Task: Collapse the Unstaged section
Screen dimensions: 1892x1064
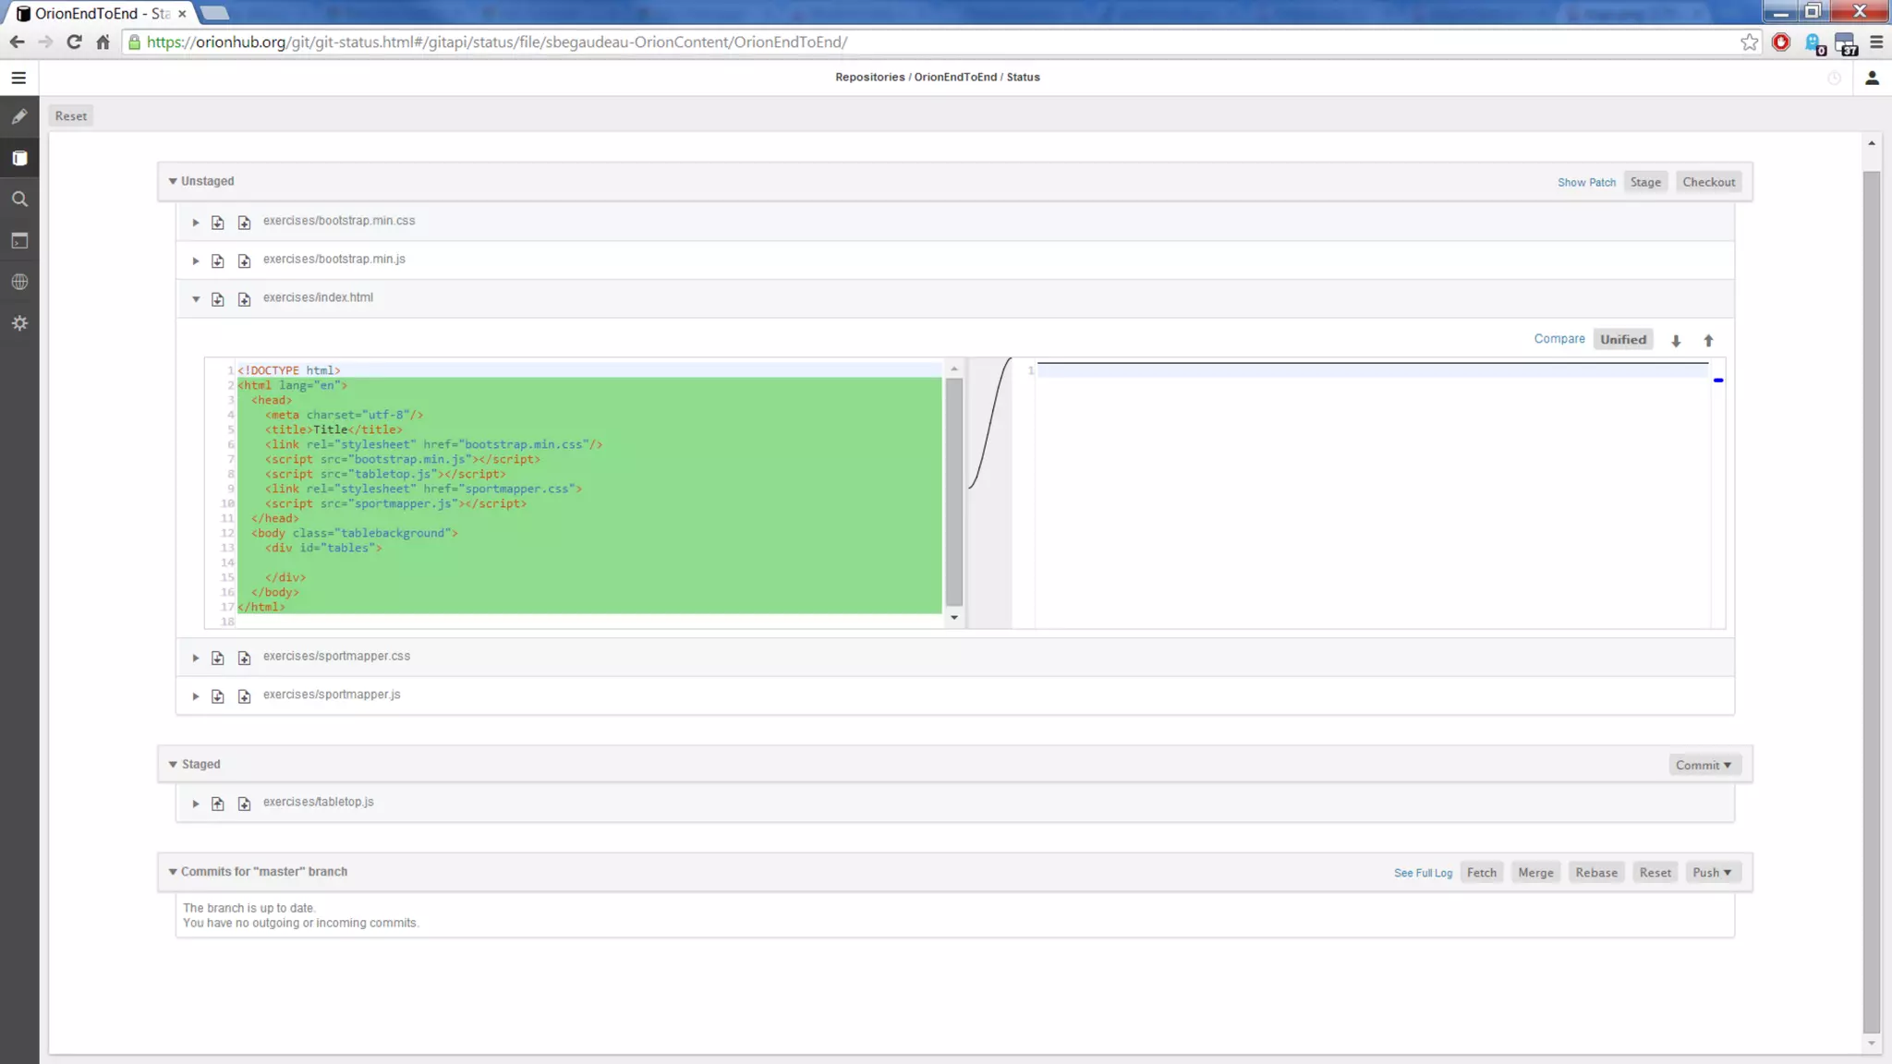Action: (173, 181)
